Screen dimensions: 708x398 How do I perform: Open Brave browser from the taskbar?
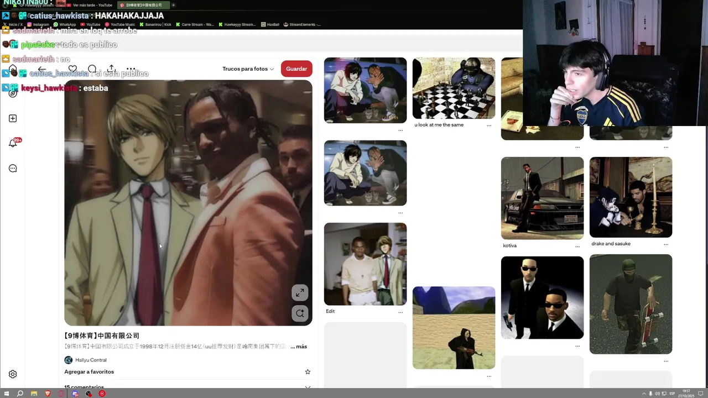[x=48, y=394]
